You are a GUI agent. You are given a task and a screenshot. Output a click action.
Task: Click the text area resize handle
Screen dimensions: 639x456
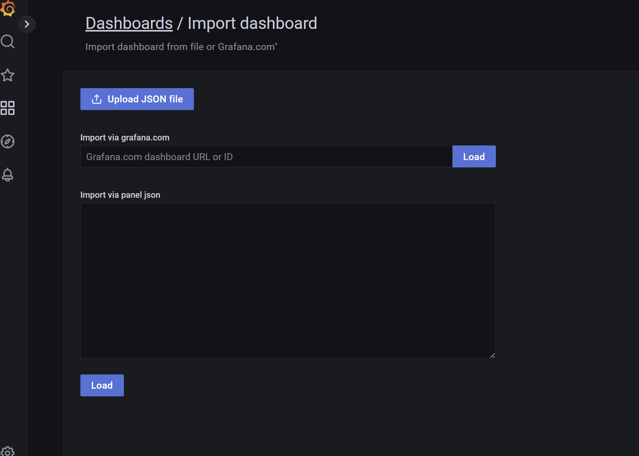coord(492,355)
